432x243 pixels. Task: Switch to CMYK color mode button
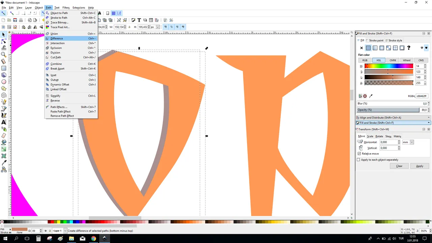pos(393,60)
